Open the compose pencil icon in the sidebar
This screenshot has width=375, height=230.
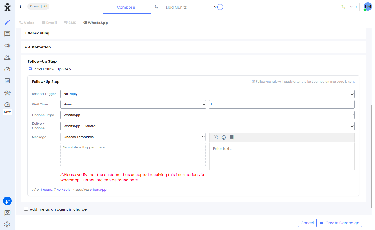7,22
